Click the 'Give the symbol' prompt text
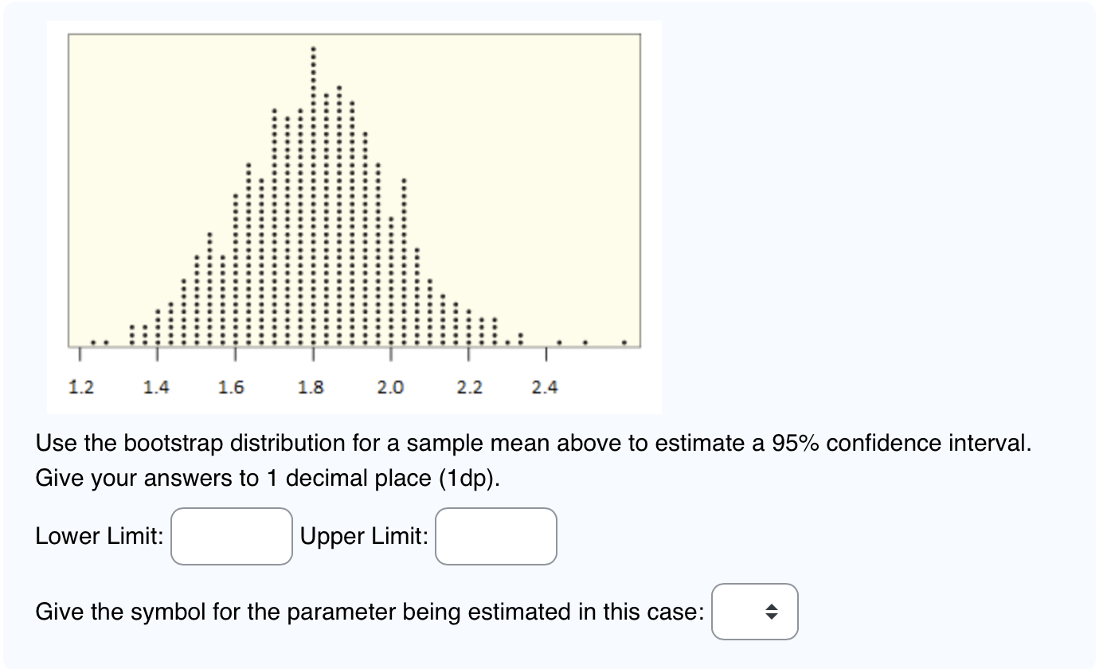Image resolution: width=1107 pixels, height=669 pixels. (x=368, y=612)
